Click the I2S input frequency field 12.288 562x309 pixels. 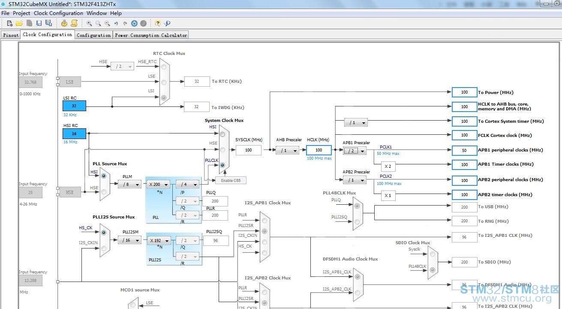point(30,281)
